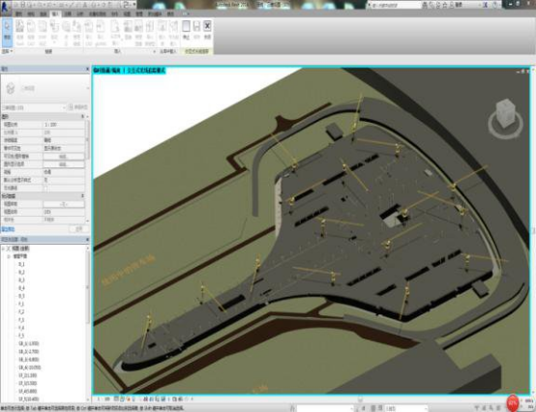
Task: Close the Properties palette
Action: tap(87, 69)
